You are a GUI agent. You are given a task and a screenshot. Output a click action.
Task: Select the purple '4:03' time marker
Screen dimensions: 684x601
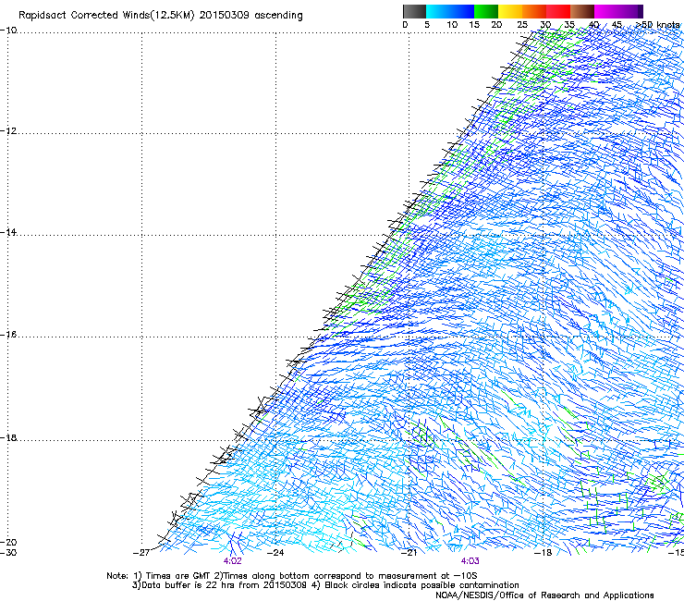tap(470, 561)
